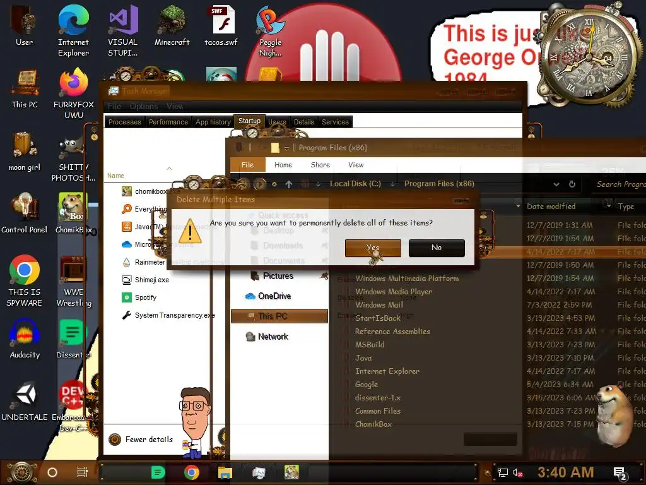Select the WWE Wrestling desktop icon

pyautogui.click(x=73, y=281)
